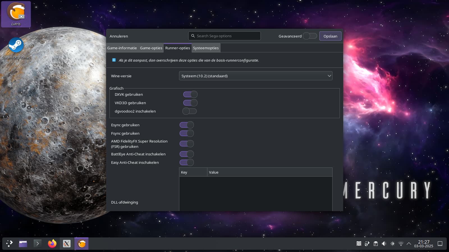Open the Wine-versie dropdown

[256, 76]
